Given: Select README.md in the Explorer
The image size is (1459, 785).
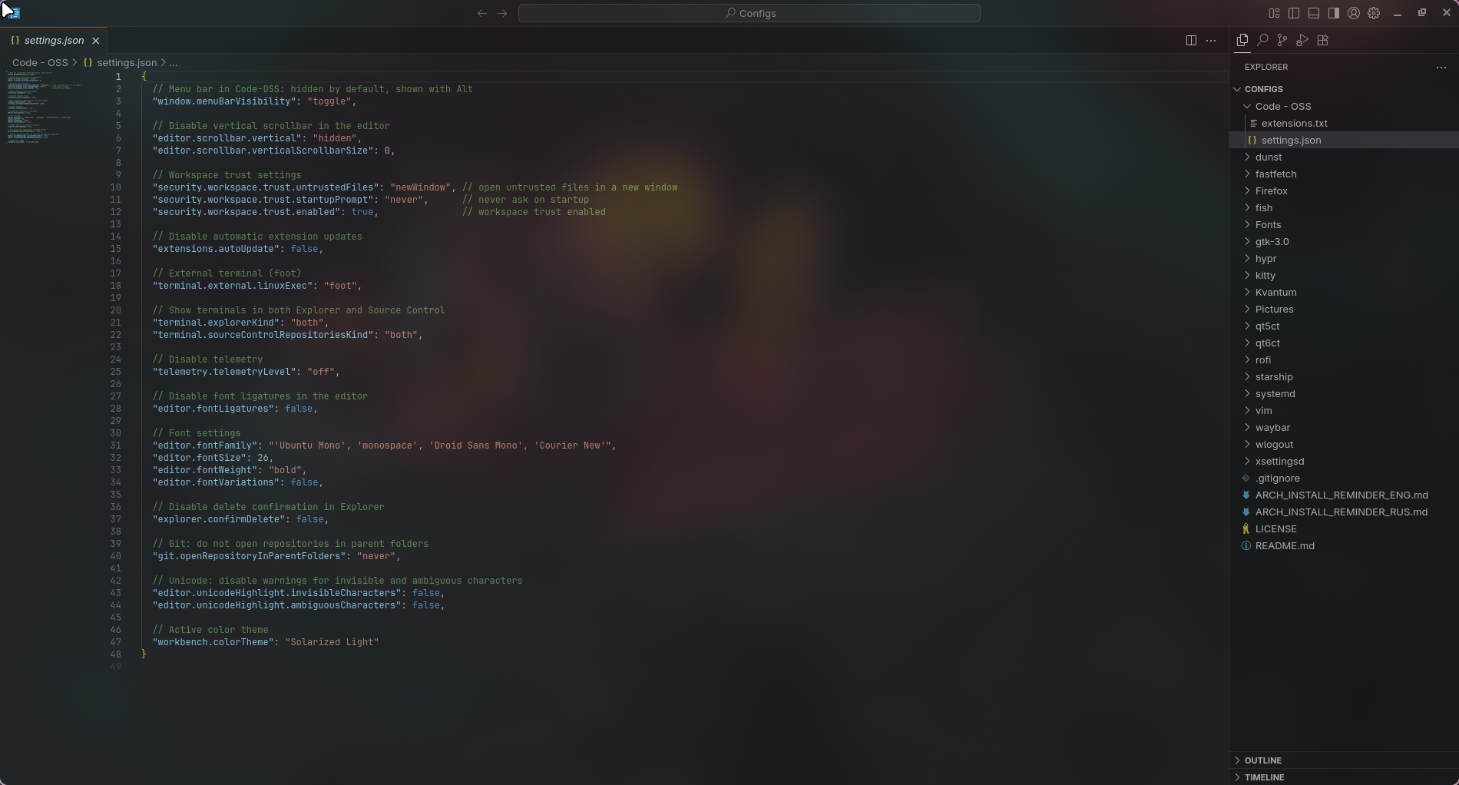Looking at the screenshot, I should (x=1285, y=545).
